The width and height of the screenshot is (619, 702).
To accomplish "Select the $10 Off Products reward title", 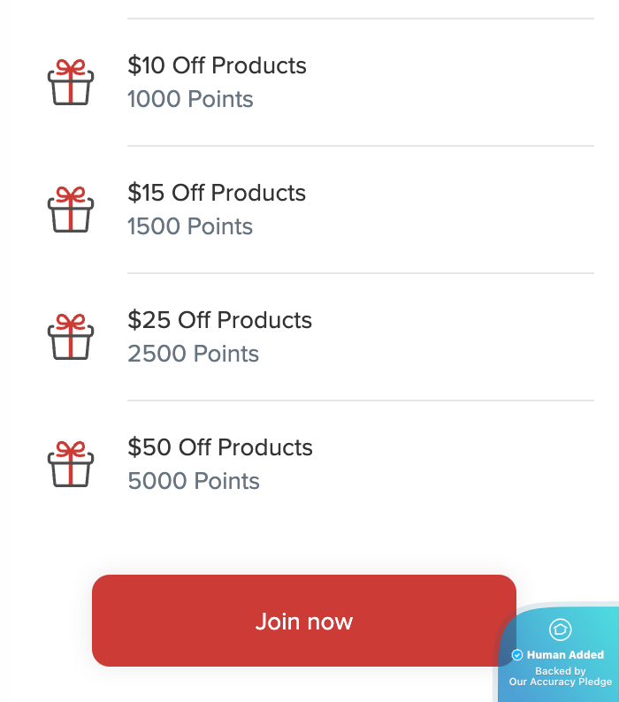I will point(217,65).
